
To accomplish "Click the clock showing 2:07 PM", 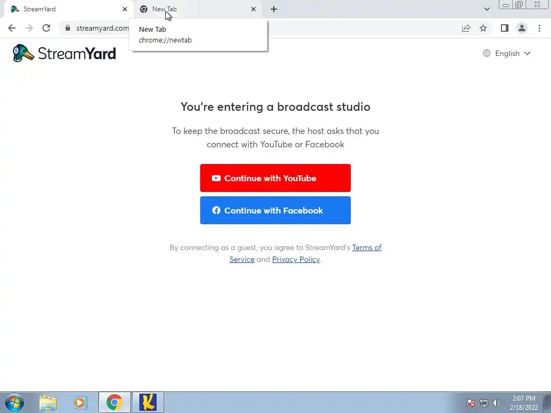I will tap(524, 403).
